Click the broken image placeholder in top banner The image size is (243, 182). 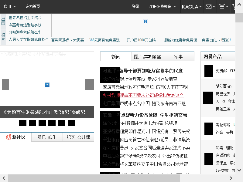click(x=145, y=22)
